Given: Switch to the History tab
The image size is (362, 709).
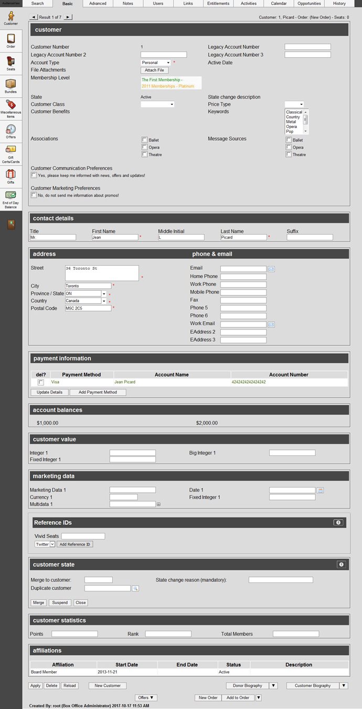Looking at the screenshot, I should coord(339,4).
